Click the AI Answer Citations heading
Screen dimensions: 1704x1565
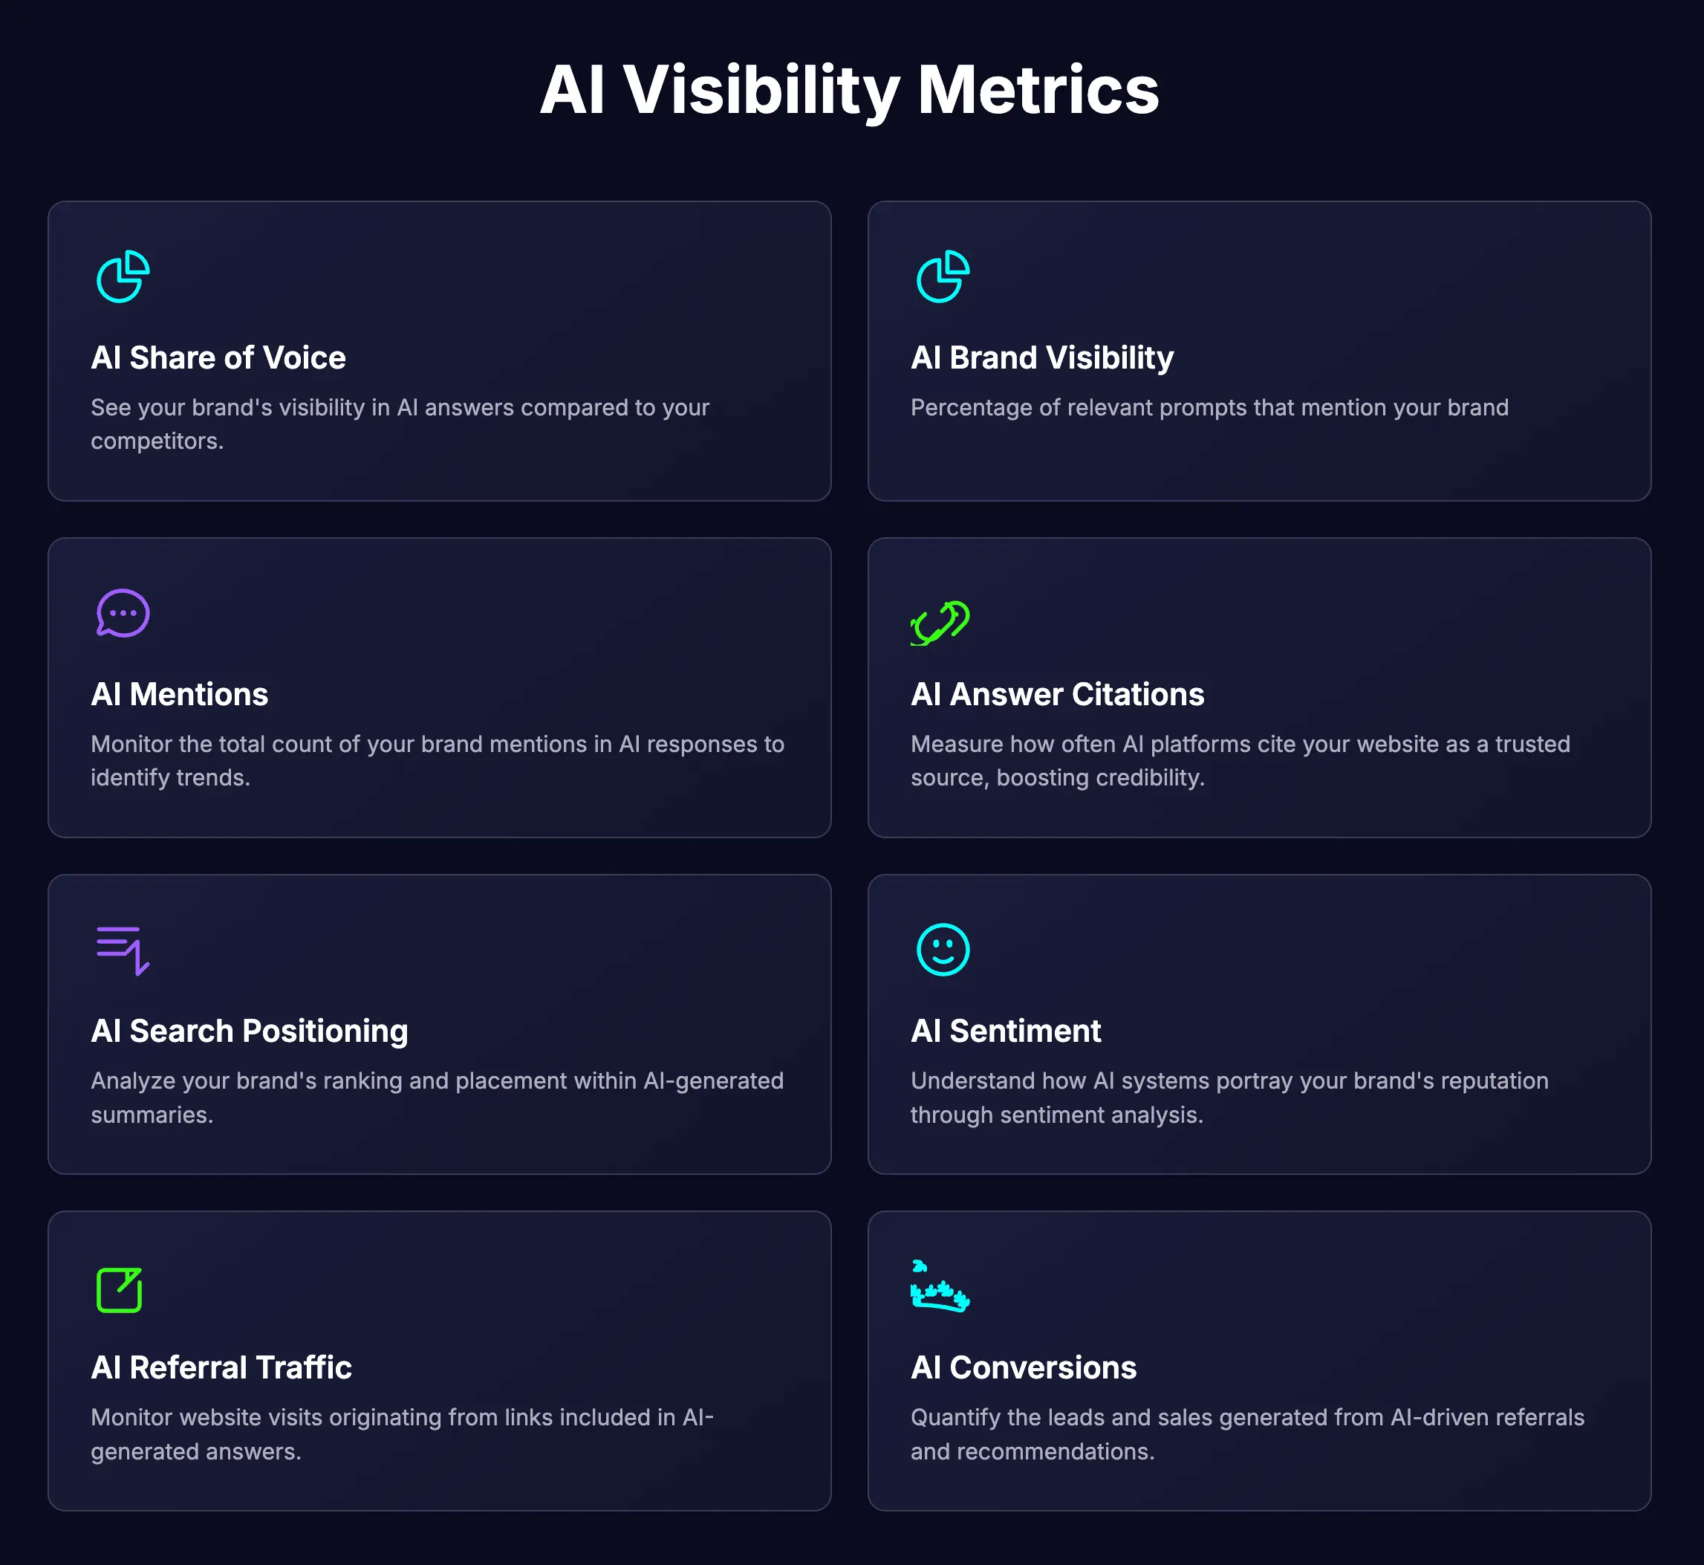1056,694
